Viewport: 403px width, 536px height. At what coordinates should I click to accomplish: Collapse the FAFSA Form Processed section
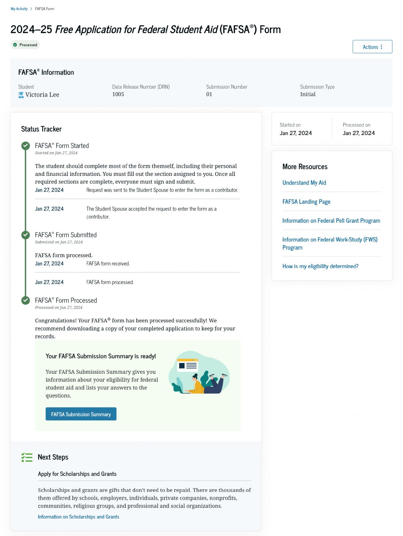pyautogui.click(x=66, y=300)
